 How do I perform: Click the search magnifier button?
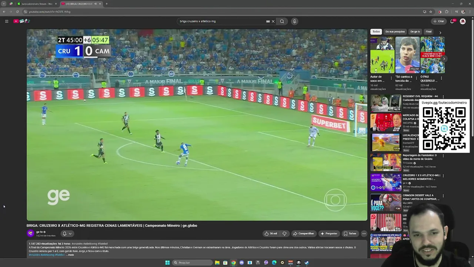(282, 21)
